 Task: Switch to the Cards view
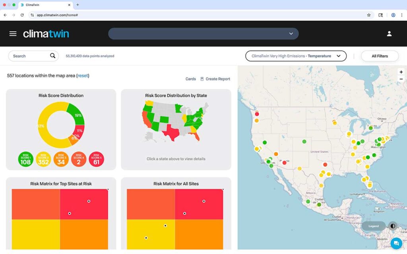coord(190,79)
